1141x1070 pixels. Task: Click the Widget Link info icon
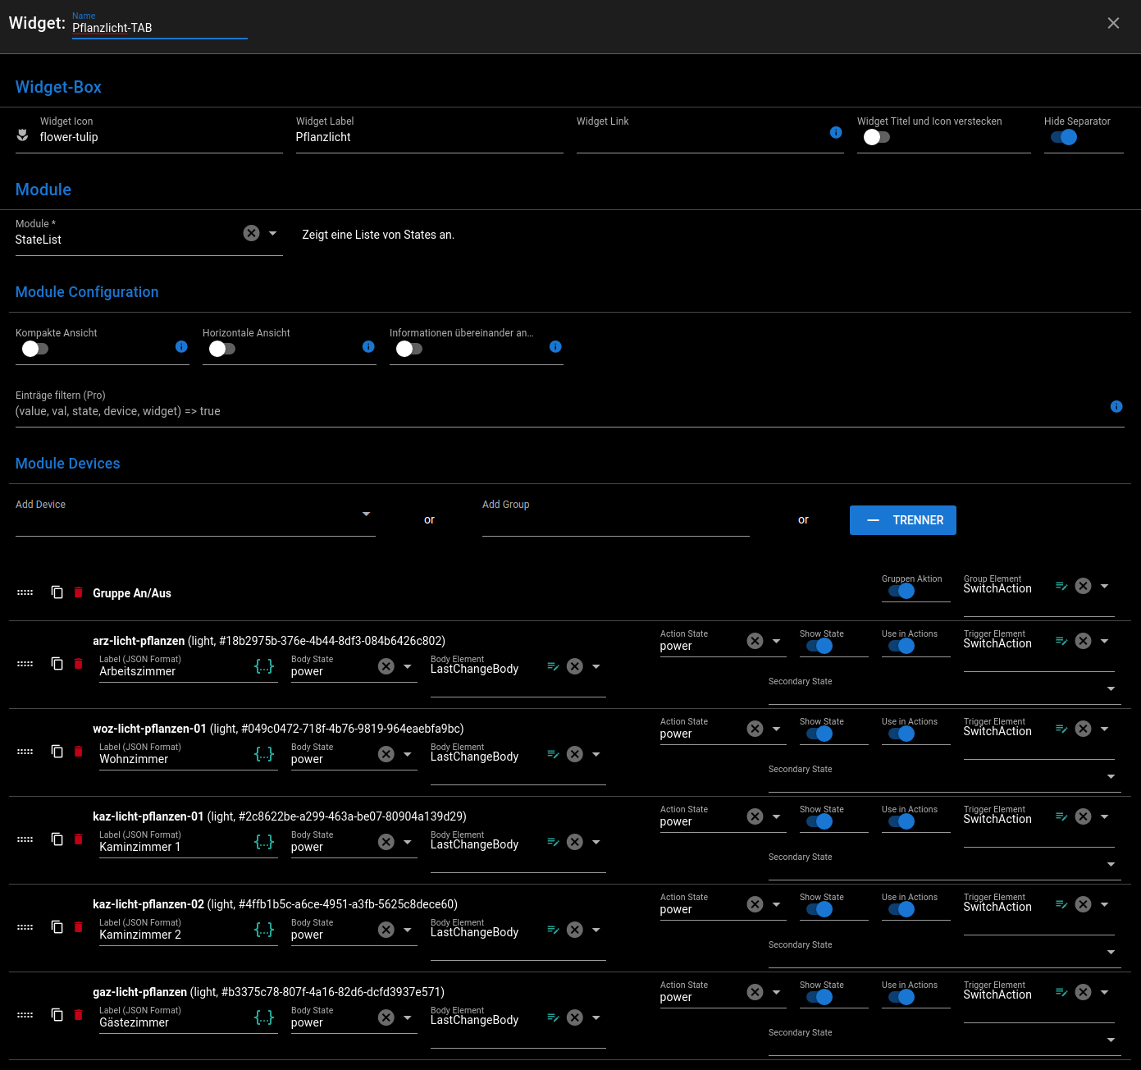836,132
